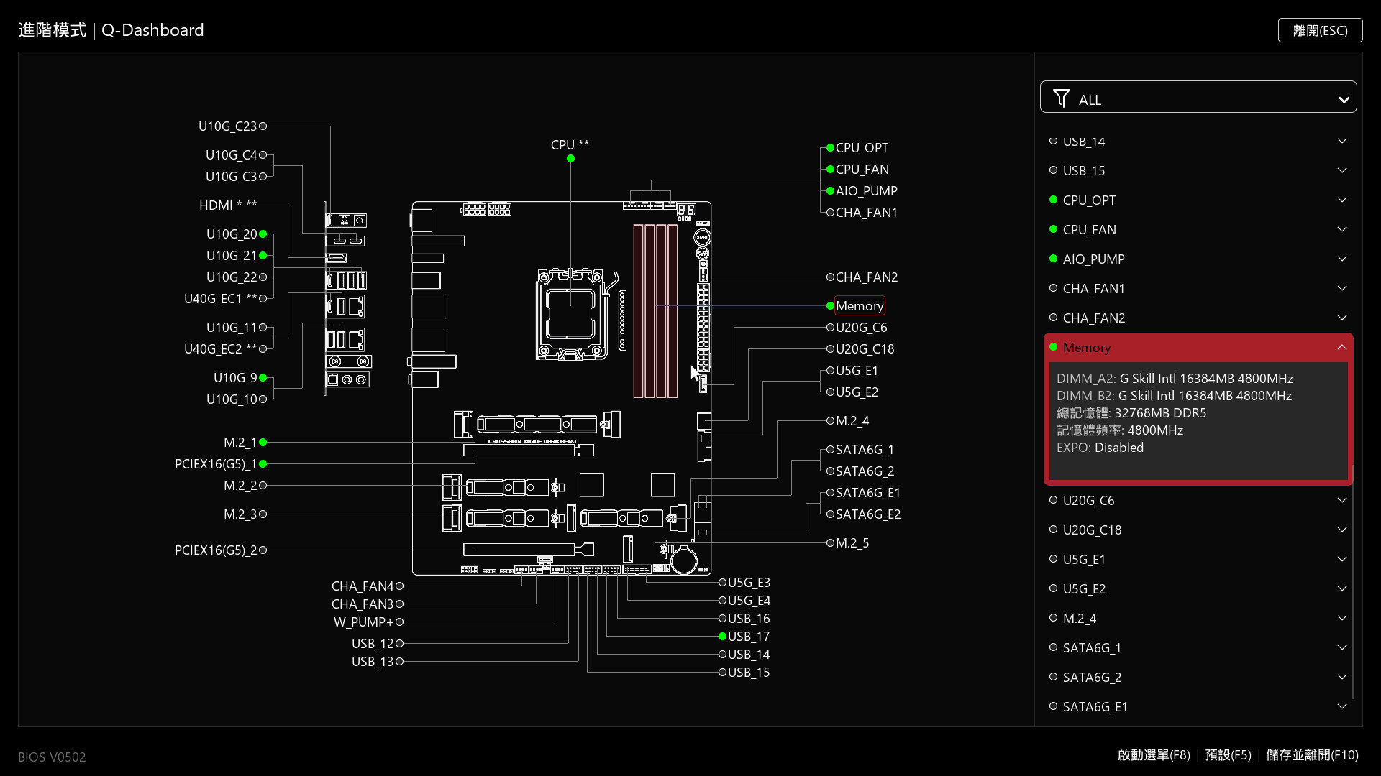The width and height of the screenshot is (1381, 776).
Task: Expand the CPU_OPT list entry
Action: click(x=1341, y=200)
